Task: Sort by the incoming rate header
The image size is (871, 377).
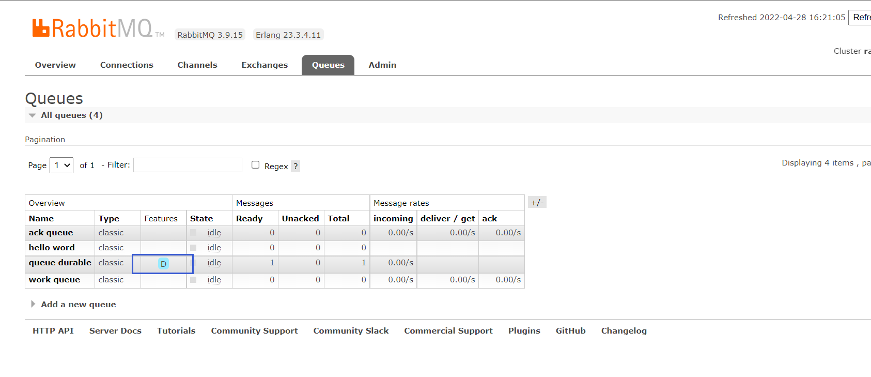Action: [393, 219]
